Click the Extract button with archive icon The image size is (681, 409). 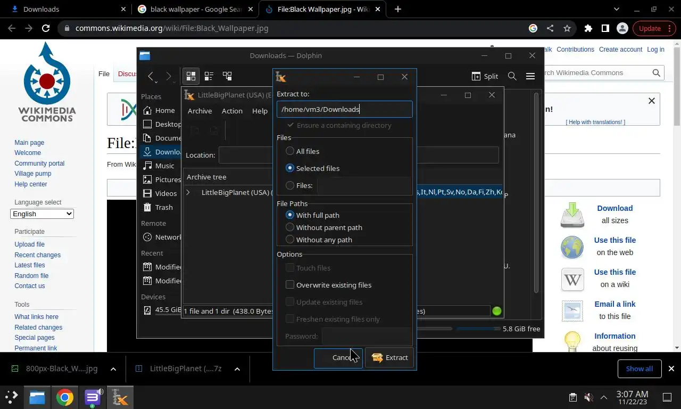pyautogui.click(x=389, y=358)
